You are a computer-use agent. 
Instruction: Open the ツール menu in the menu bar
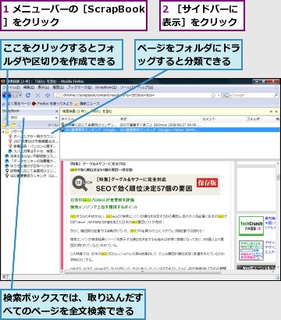point(127,87)
